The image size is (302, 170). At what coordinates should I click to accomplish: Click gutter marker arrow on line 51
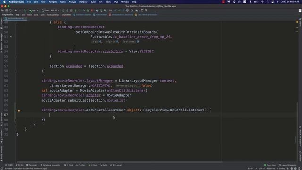pos(11,37)
